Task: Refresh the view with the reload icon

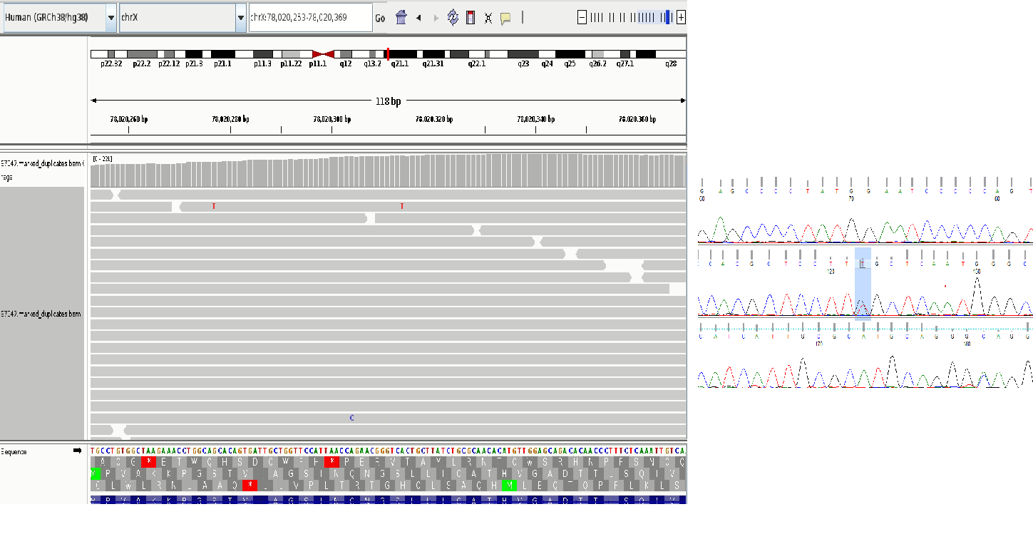Action: pos(453,18)
